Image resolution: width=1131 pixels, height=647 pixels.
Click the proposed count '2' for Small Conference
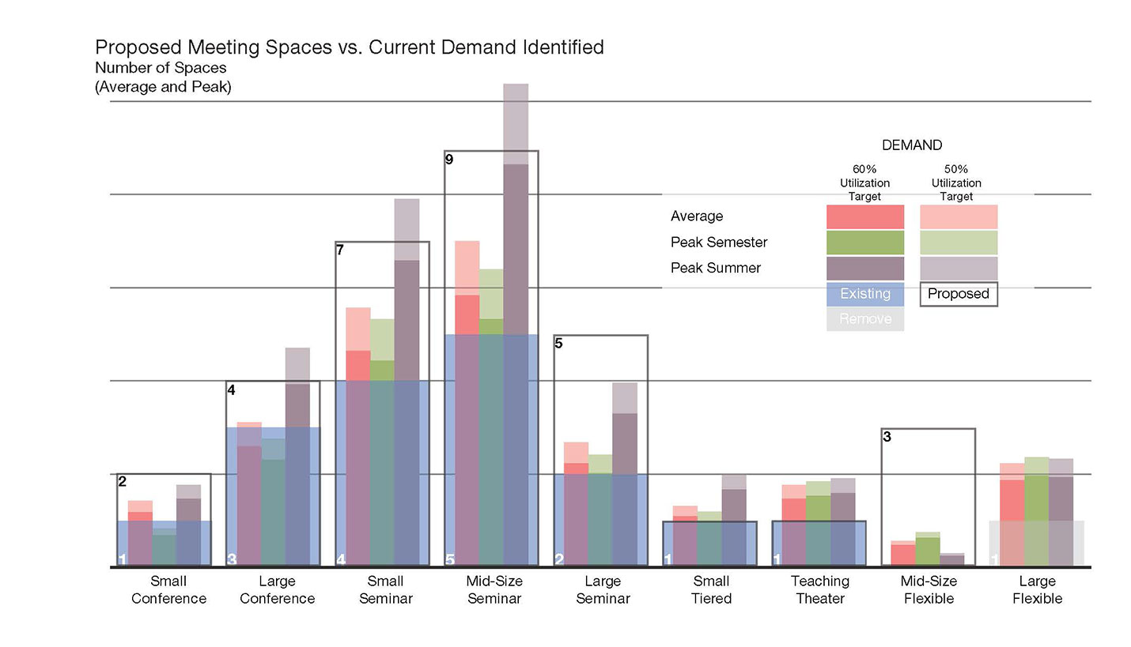pyautogui.click(x=123, y=482)
